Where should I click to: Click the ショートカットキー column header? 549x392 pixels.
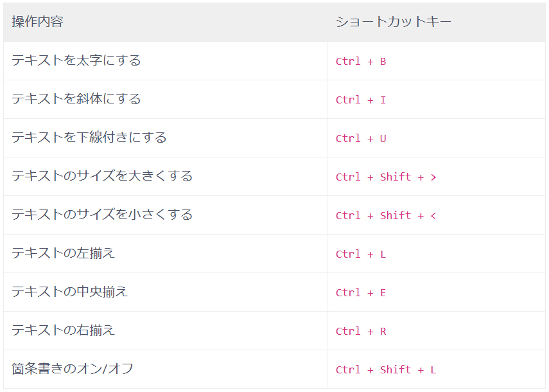click(393, 22)
